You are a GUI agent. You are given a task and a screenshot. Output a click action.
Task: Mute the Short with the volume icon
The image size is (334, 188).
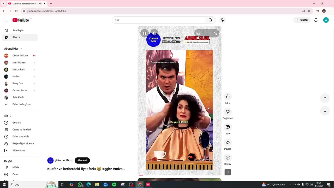pos(154,33)
